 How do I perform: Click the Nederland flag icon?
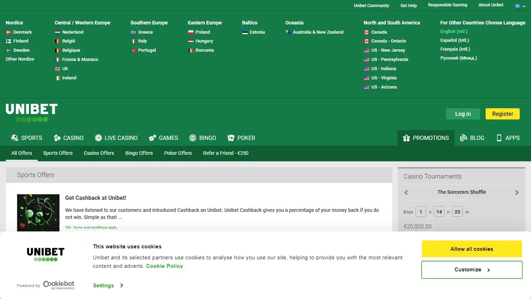[x=57, y=32]
